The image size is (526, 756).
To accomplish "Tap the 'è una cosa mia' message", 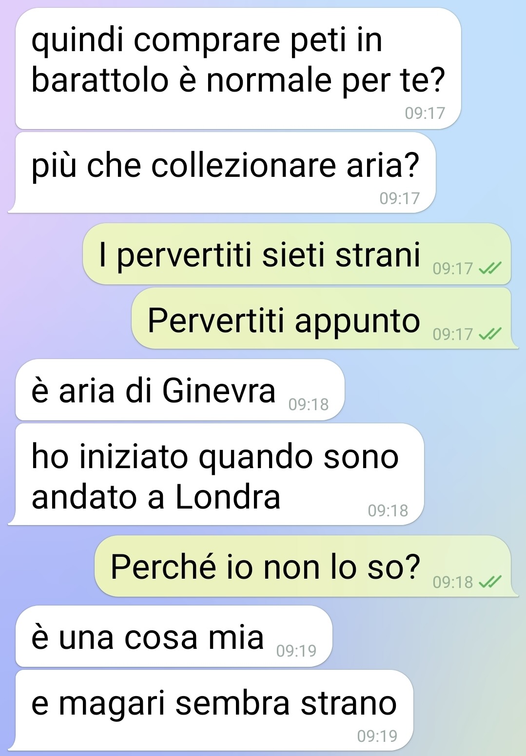I will pyautogui.click(x=174, y=636).
